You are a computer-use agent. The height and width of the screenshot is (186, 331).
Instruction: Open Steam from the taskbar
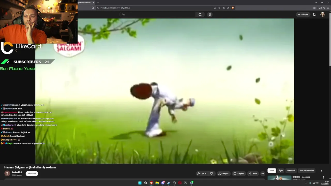coord(168,183)
